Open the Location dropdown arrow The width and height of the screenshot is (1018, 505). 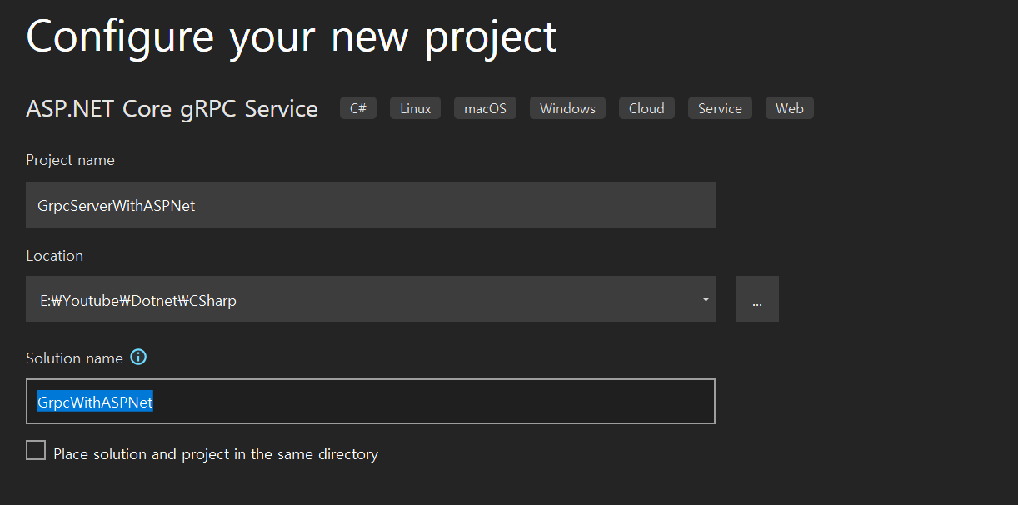pos(706,299)
